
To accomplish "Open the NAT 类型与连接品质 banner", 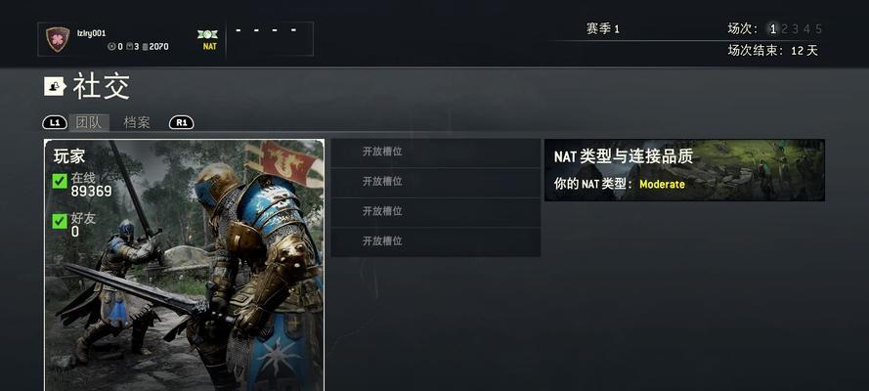I will click(x=684, y=170).
